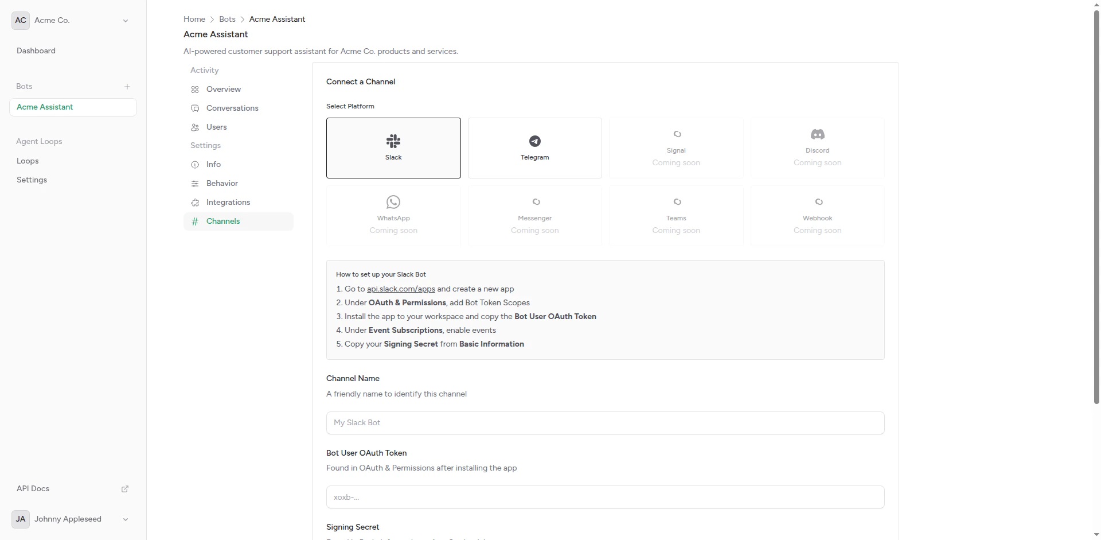Click the external link icon beside API Docs
The image size is (1101, 540).
(124, 489)
